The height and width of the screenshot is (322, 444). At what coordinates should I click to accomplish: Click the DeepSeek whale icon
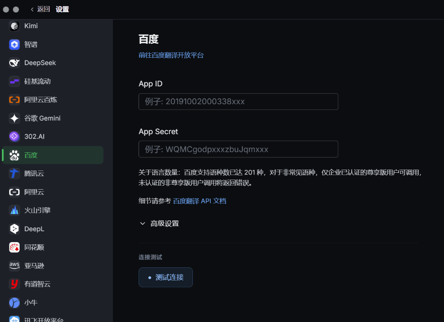[x=14, y=63]
